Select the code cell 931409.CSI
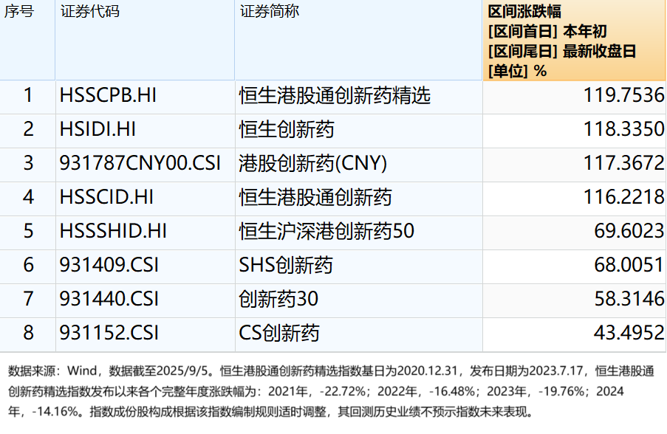The image size is (667, 434). [x=145, y=265]
